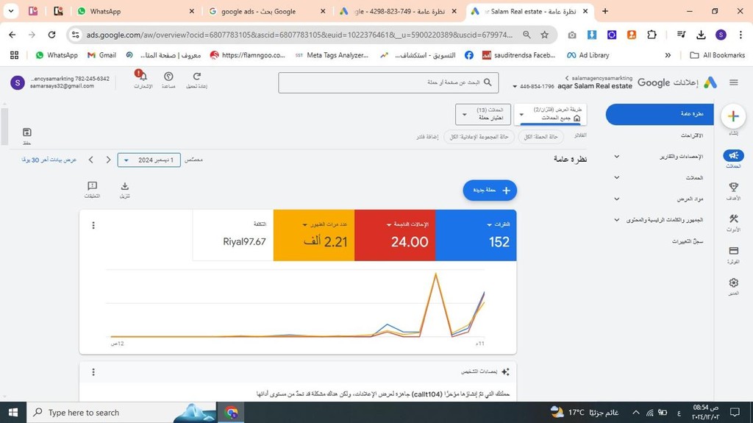
Task: Bookmark this page with the star icon
Action: click(x=544, y=35)
